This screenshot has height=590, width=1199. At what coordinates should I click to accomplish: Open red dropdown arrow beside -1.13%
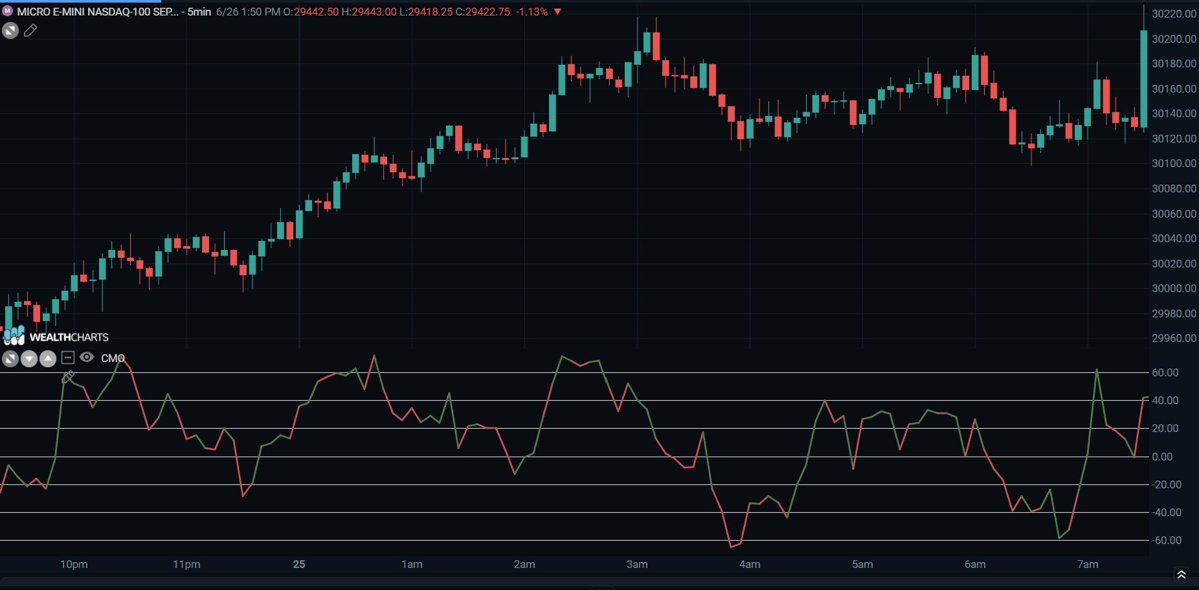[x=557, y=12]
